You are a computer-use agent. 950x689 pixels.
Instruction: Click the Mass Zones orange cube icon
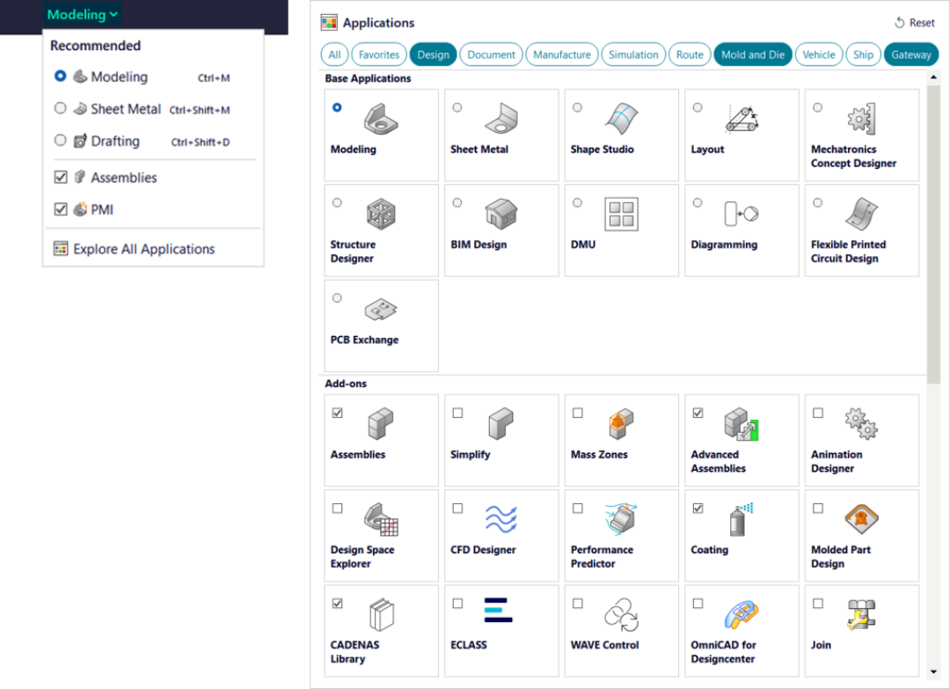coord(621,423)
